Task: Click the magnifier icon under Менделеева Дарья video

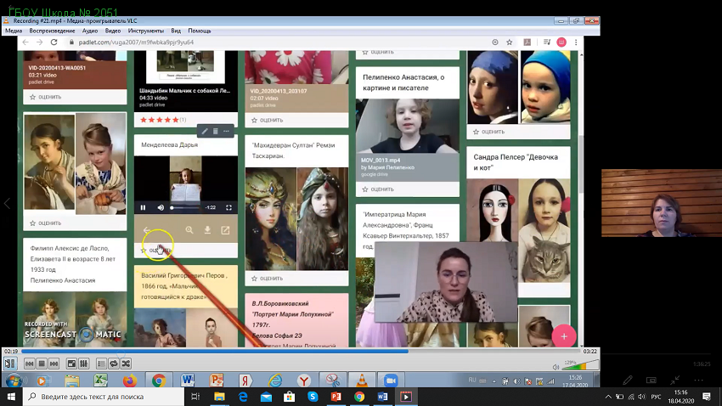Action: pyautogui.click(x=189, y=229)
